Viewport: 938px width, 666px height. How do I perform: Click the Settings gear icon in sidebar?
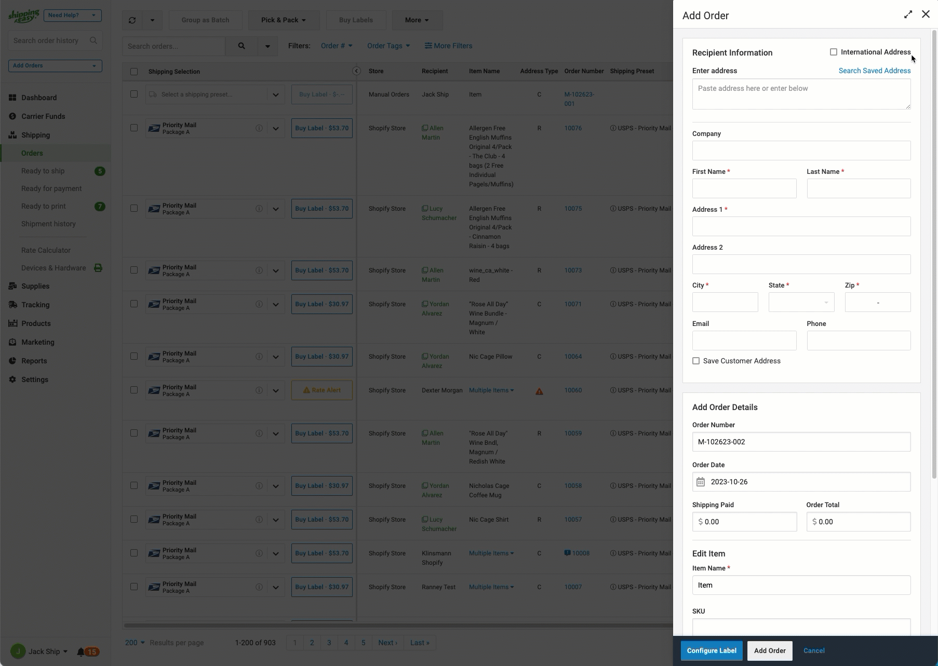point(12,379)
